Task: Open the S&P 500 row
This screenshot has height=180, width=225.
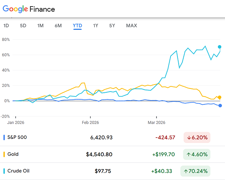Action: click(x=112, y=138)
